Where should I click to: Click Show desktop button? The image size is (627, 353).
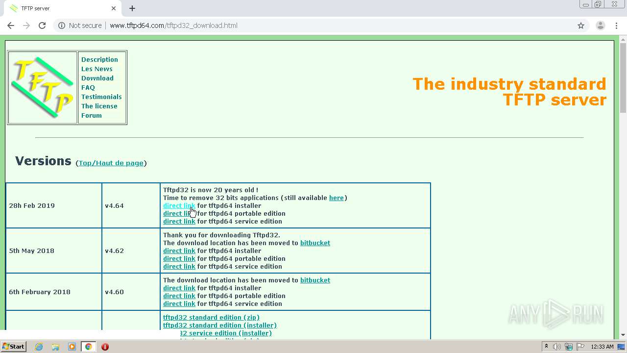pos(622,347)
